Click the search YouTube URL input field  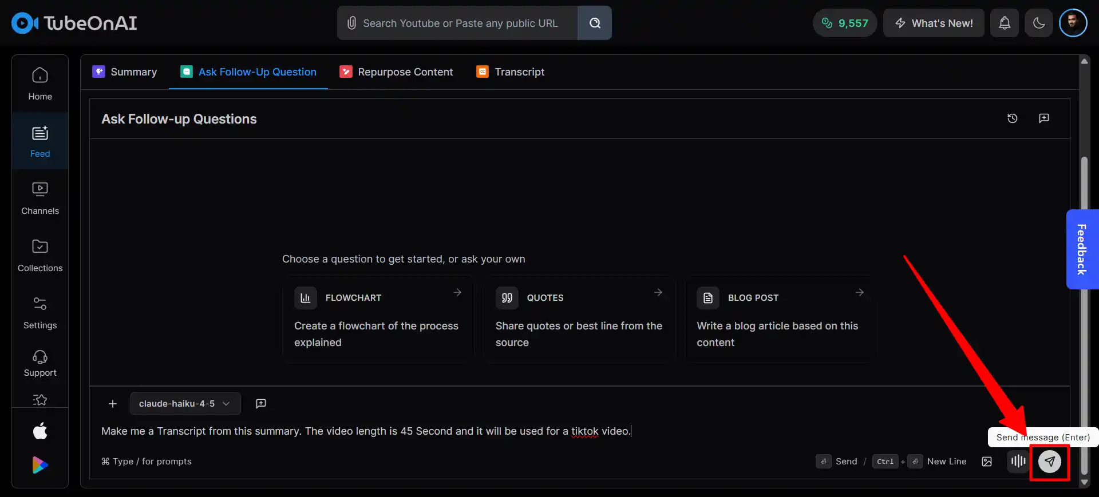[x=460, y=23]
